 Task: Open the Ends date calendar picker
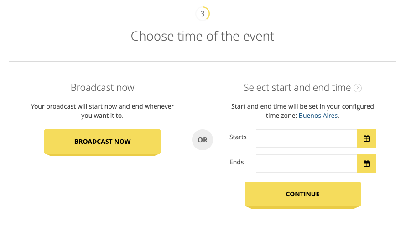366,163
